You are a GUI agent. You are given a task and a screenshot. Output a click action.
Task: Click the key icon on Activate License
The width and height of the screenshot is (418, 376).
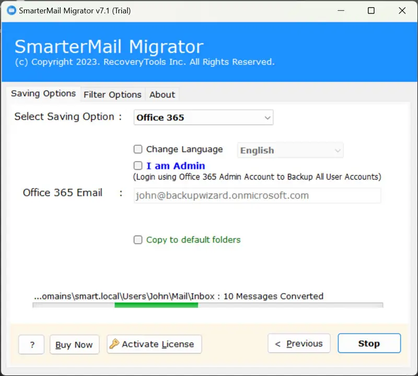tap(114, 344)
